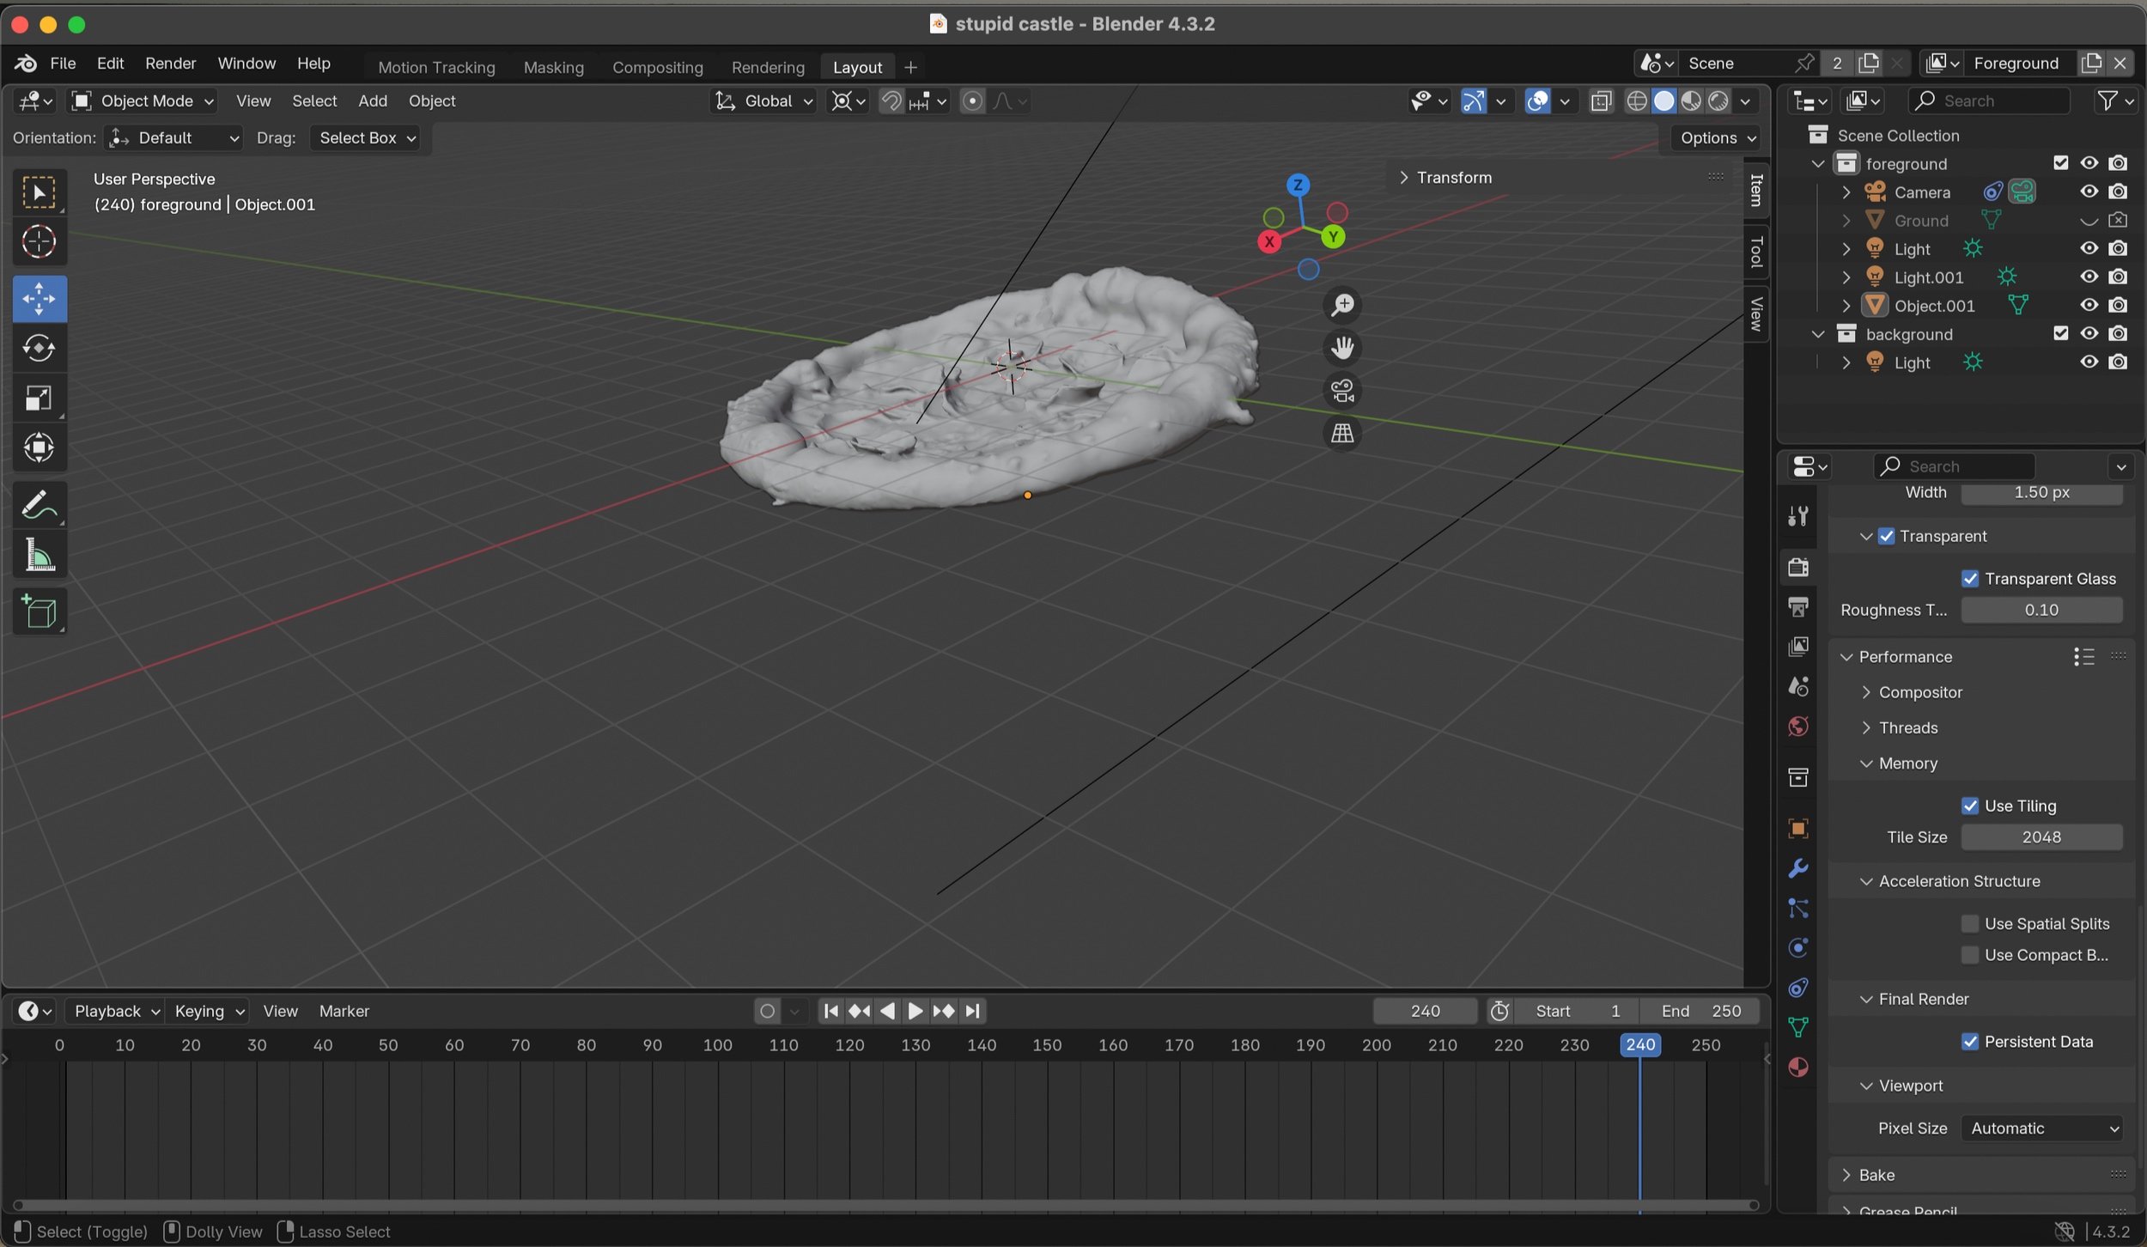This screenshot has height=1247, width=2147.
Task: Click the Roughness Threshold value slider
Action: coord(2041,610)
